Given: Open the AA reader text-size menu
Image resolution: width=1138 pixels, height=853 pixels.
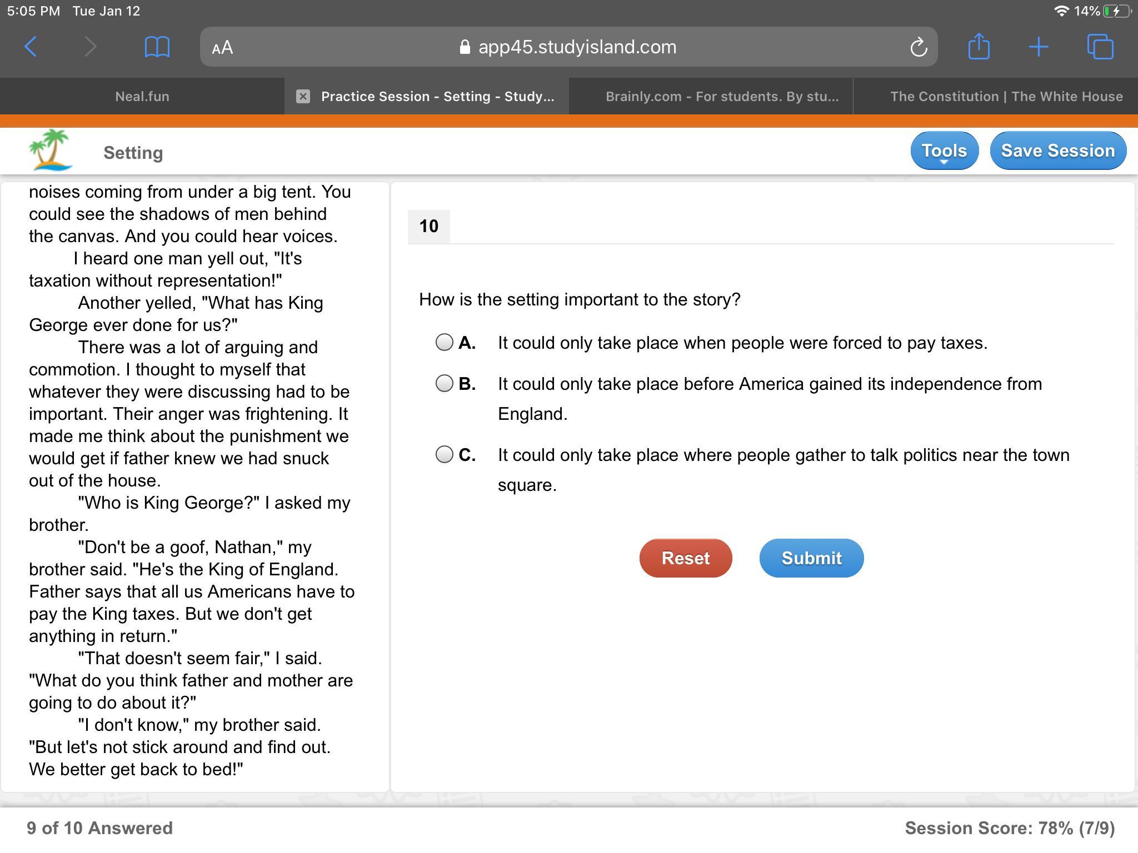Looking at the screenshot, I should [222, 47].
